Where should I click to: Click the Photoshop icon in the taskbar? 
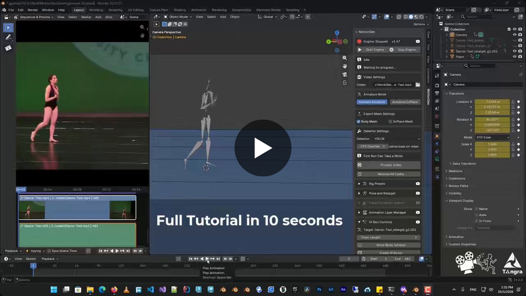(x=319, y=289)
